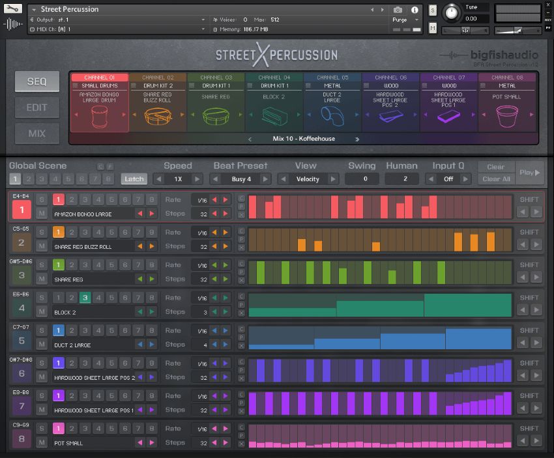Solo sequencer track 2 Snare Reg Buzz Roll

(x=42, y=232)
